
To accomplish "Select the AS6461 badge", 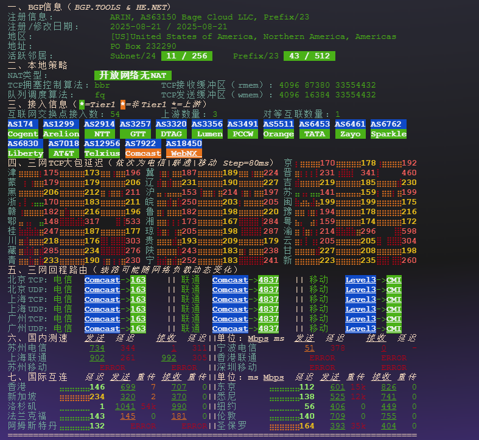I will tap(350, 124).
